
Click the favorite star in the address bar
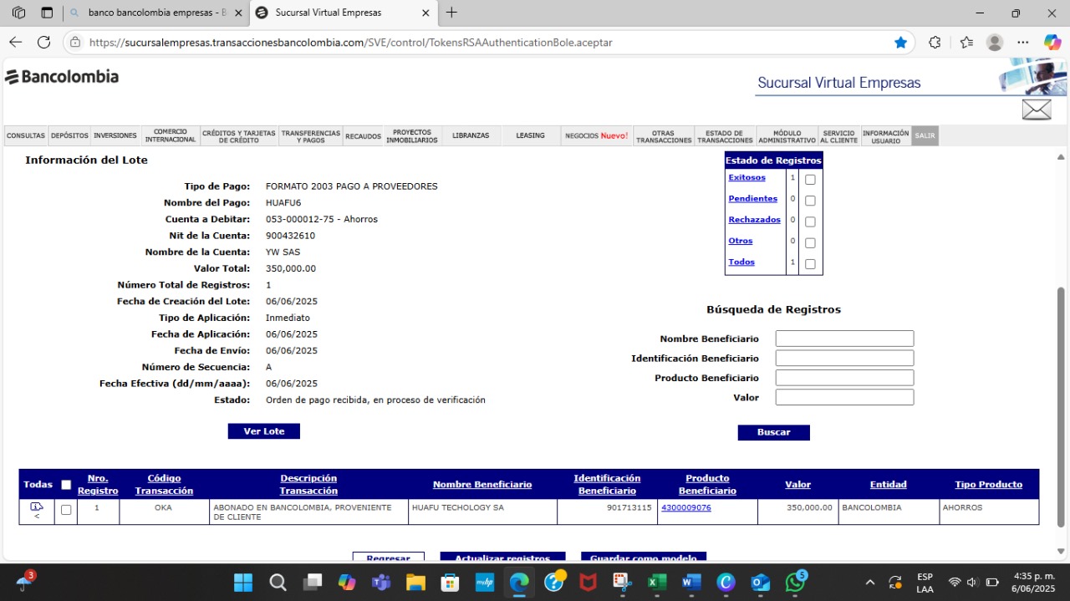[x=900, y=42]
